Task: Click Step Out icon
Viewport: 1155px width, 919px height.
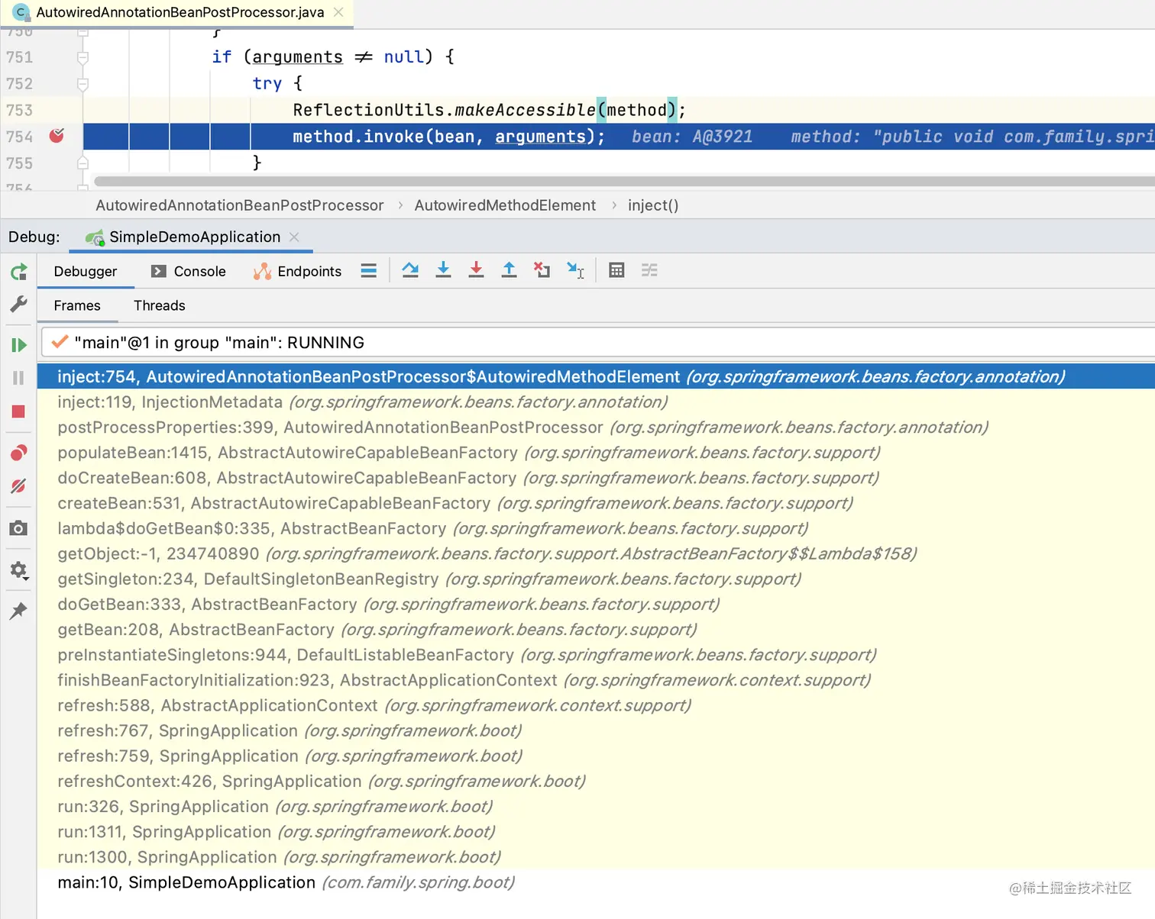Action: pos(509,270)
